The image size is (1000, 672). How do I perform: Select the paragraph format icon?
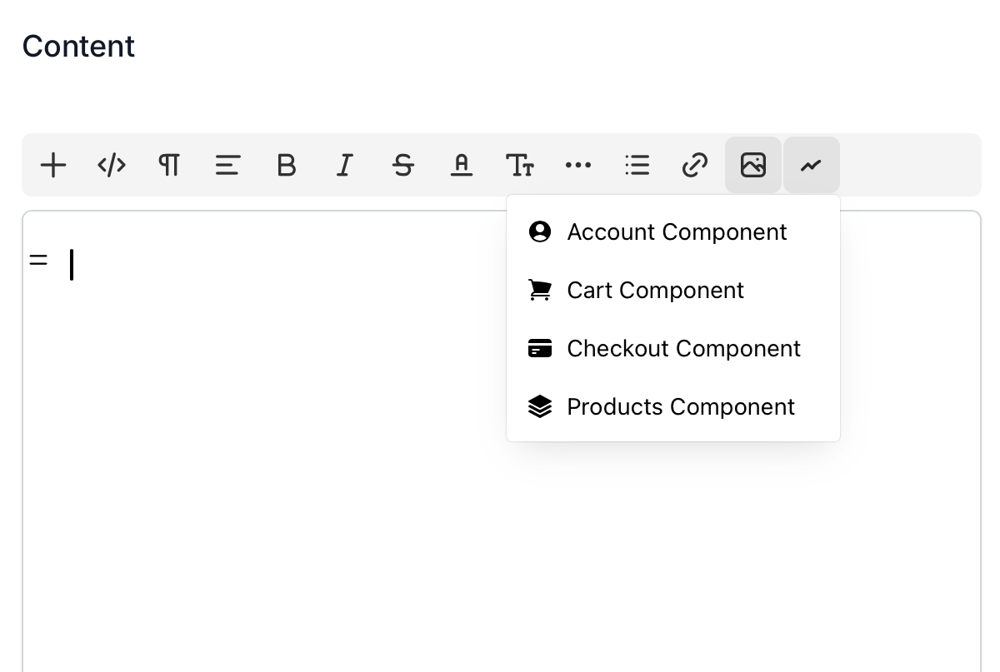(x=170, y=165)
